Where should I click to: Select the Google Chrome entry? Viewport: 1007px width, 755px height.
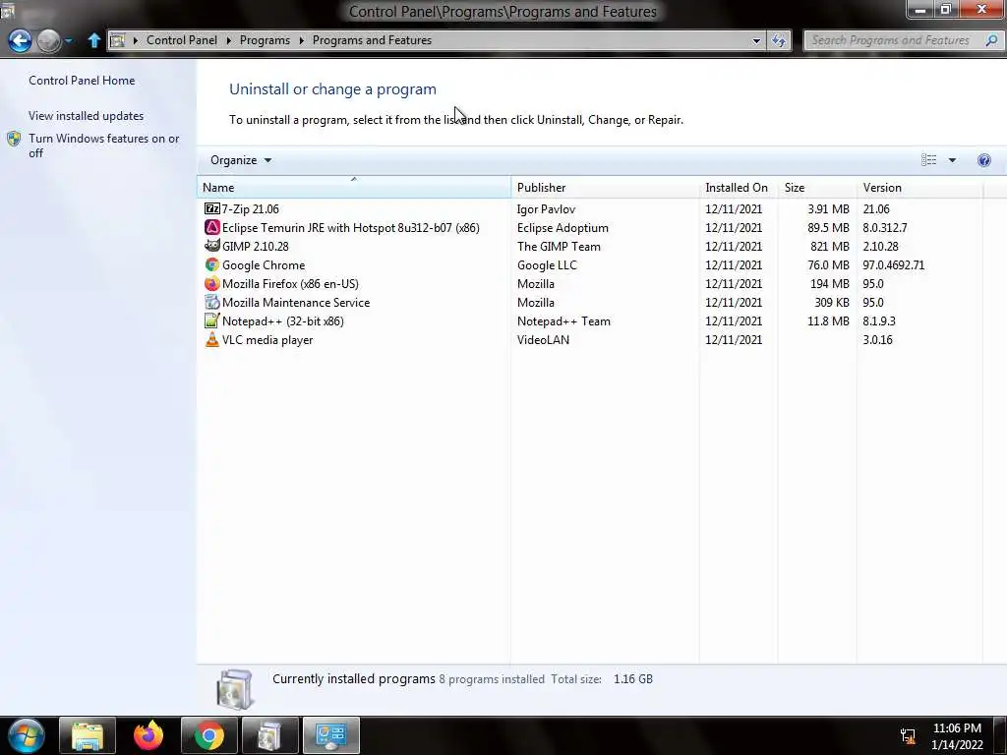[x=264, y=264]
